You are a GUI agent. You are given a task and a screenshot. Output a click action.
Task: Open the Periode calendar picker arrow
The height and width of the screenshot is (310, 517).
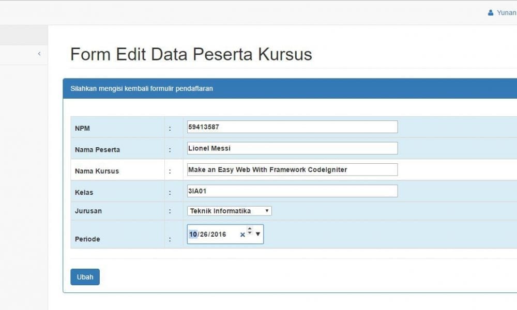click(258, 235)
